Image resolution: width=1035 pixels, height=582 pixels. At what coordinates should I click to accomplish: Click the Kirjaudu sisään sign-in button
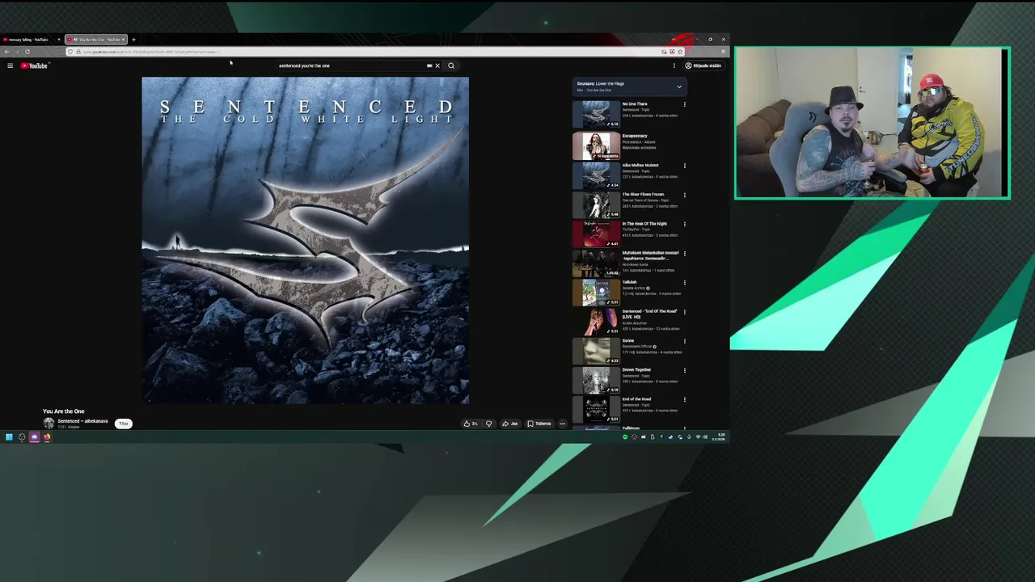(703, 65)
